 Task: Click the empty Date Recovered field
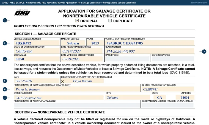(x=173, y=59)
